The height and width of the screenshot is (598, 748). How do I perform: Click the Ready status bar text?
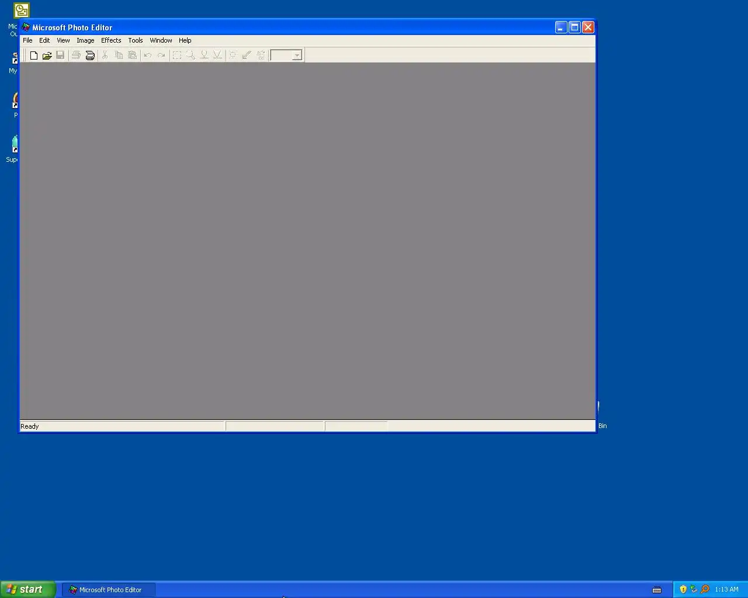coord(30,426)
